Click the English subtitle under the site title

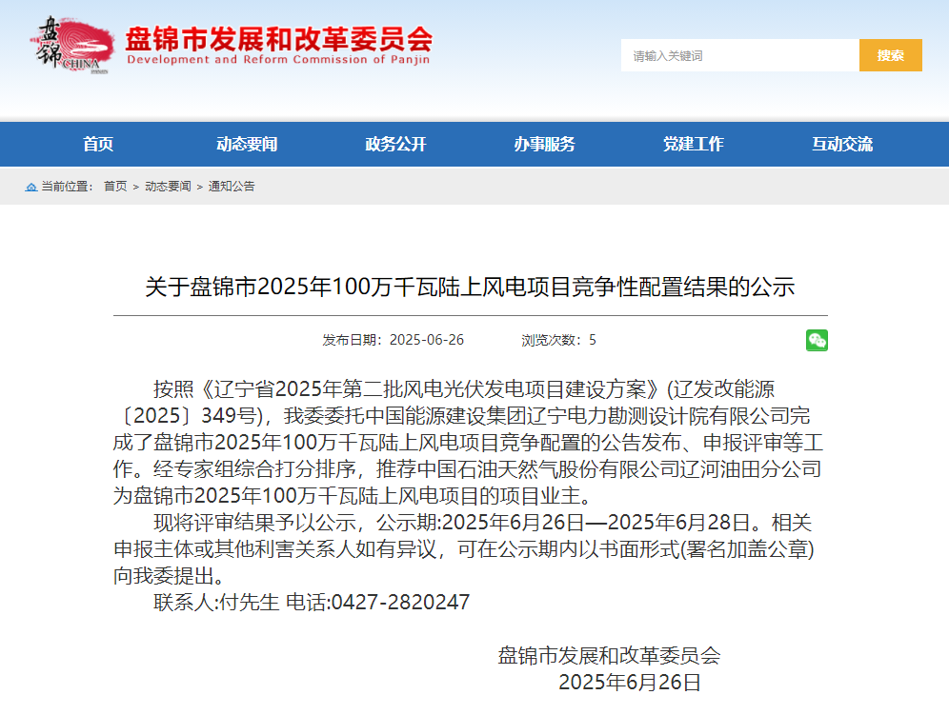pyautogui.click(x=278, y=59)
